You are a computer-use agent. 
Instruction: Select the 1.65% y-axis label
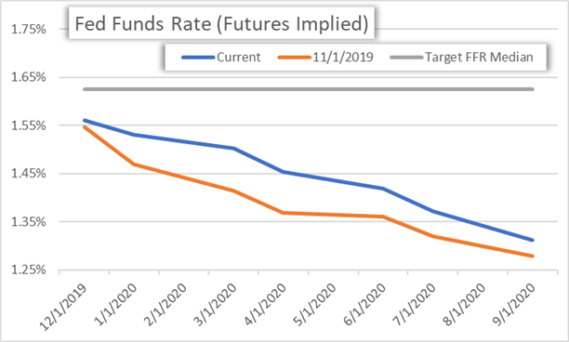click(x=29, y=77)
